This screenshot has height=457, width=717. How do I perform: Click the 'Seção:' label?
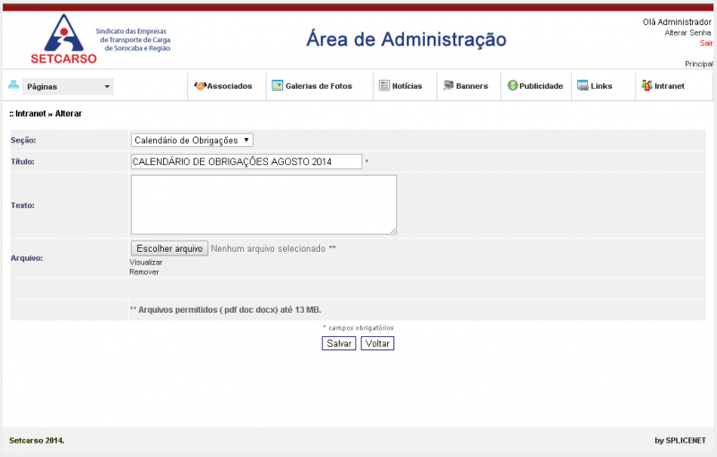(x=23, y=141)
